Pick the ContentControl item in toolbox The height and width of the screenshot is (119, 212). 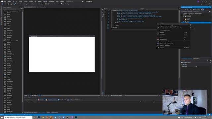point(10,55)
